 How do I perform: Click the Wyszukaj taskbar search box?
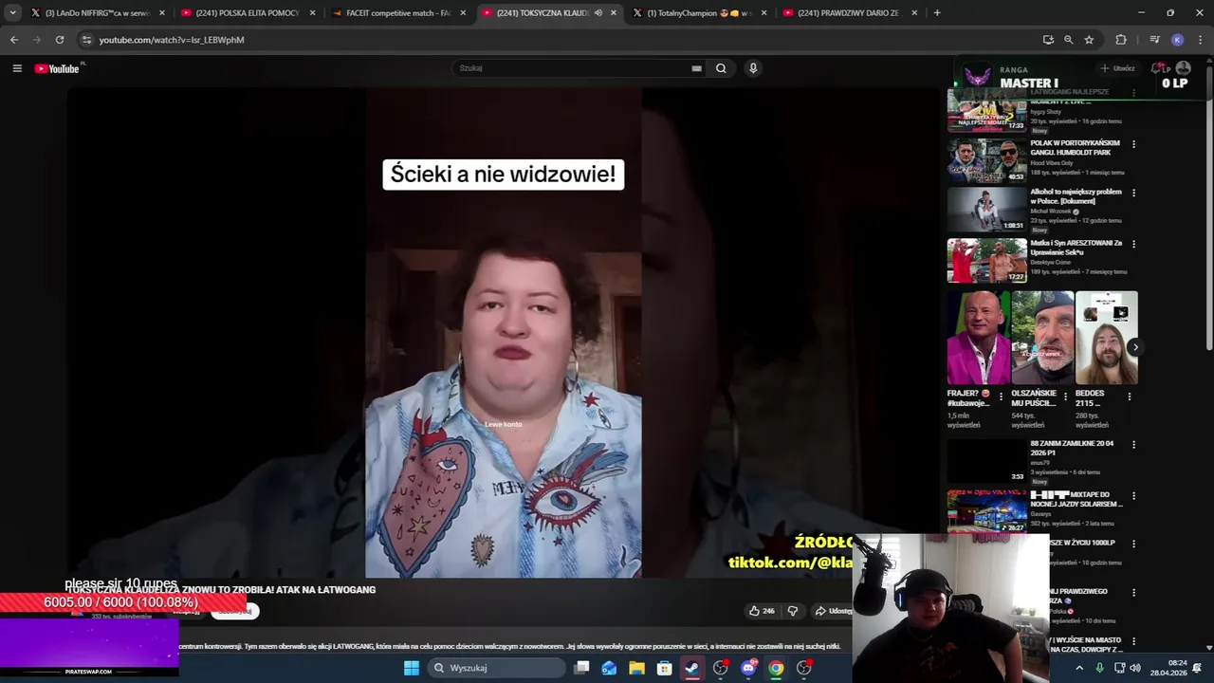click(x=497, y=668)
